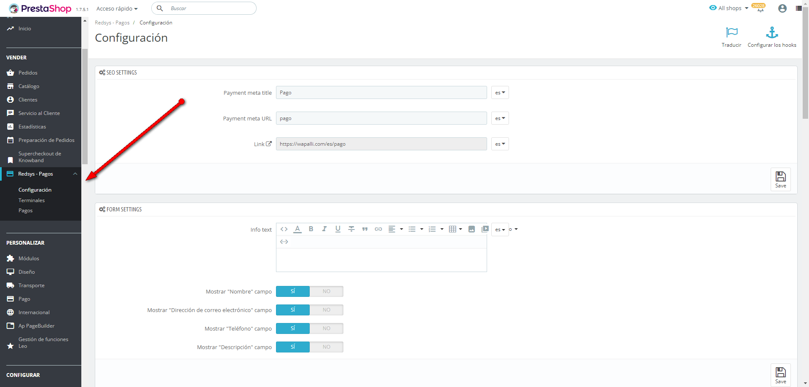Insert a hyperlink using the link icon
809x387 pixels.
coord(378,229)
